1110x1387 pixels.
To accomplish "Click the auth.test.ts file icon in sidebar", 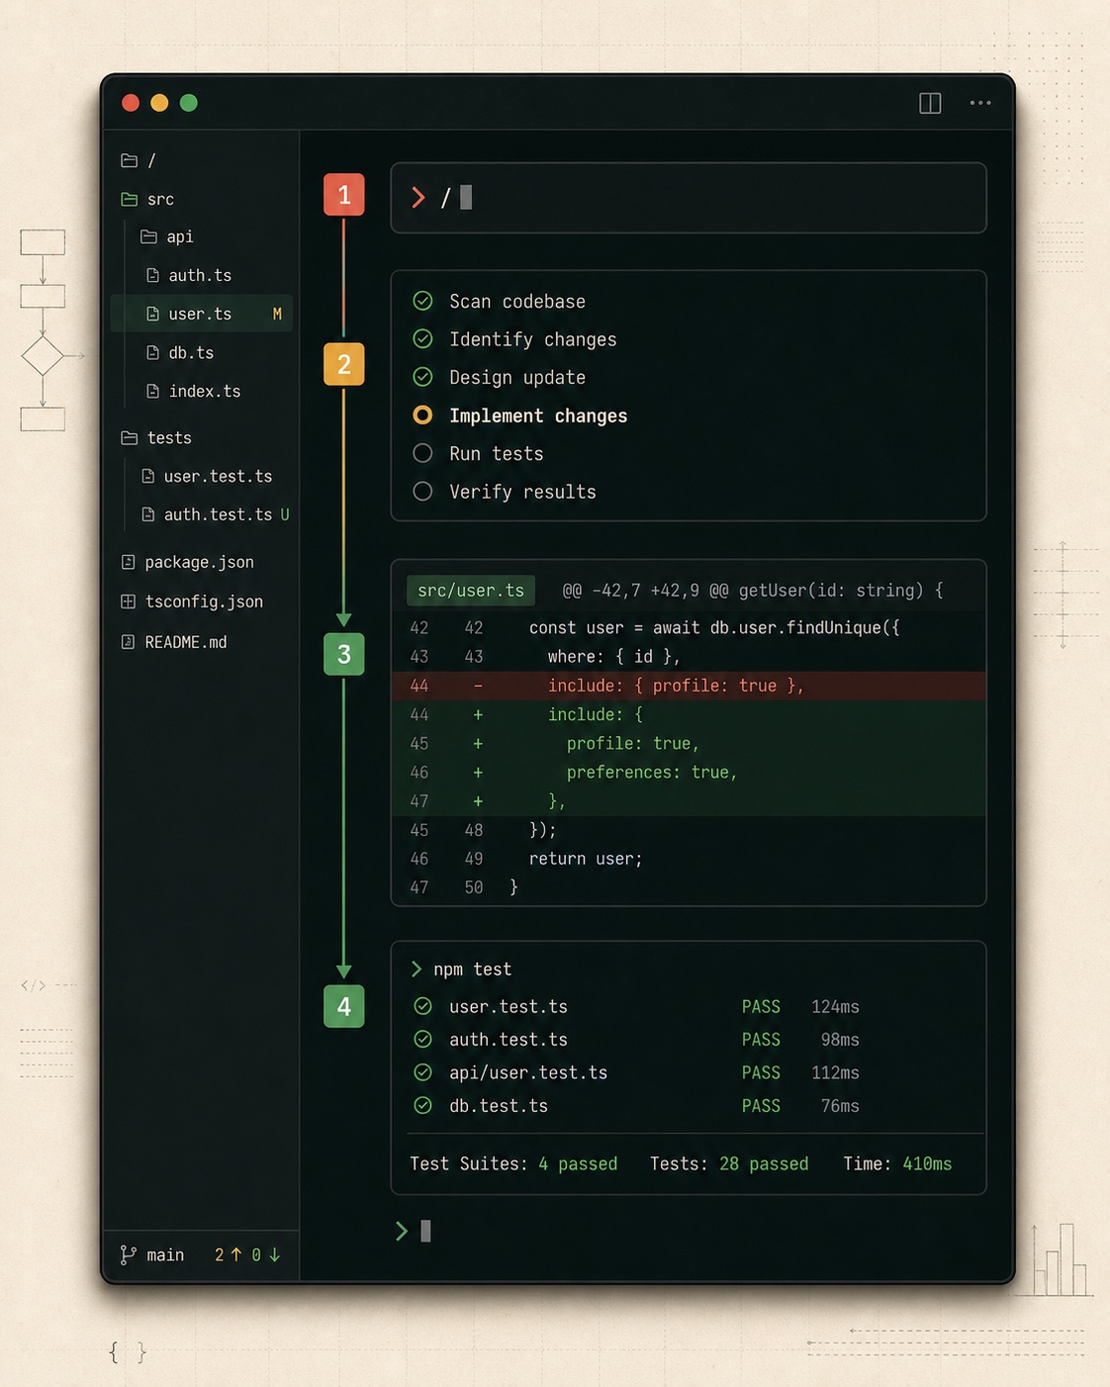I will click(148, 514).
